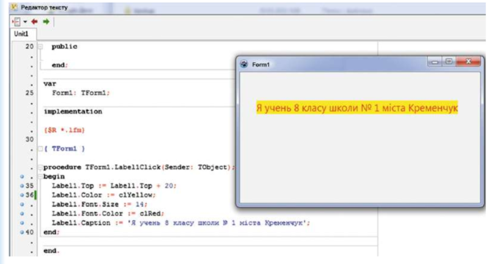The height and width of the screenshot is (264, 494).
Task: Collapse the fold marker at line 20 public
Action: 40,47
